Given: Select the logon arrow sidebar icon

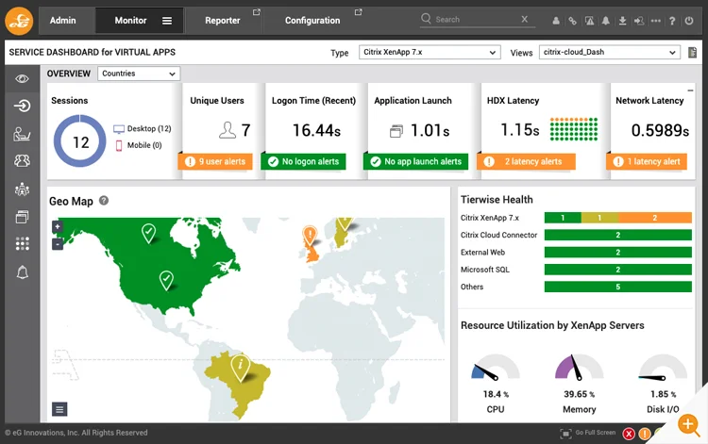Looking at the screenshot, I should click(x=22, y=106).
